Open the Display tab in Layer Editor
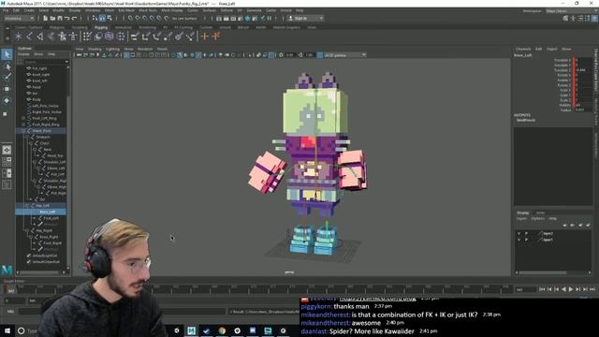 [523, 212]
